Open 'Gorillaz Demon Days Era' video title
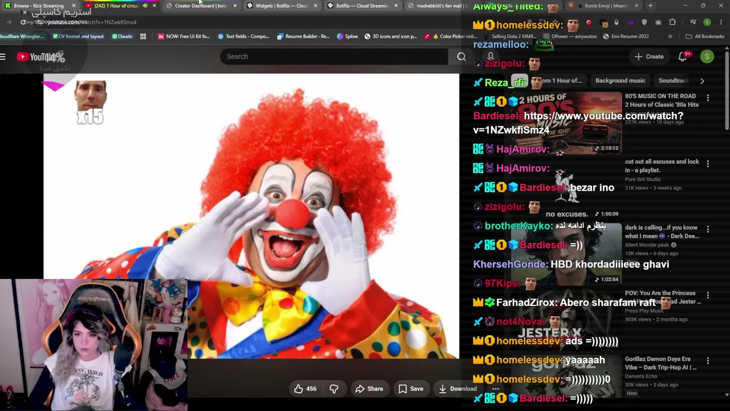Viewport: 730px width, 411px height. coord(660,363)
